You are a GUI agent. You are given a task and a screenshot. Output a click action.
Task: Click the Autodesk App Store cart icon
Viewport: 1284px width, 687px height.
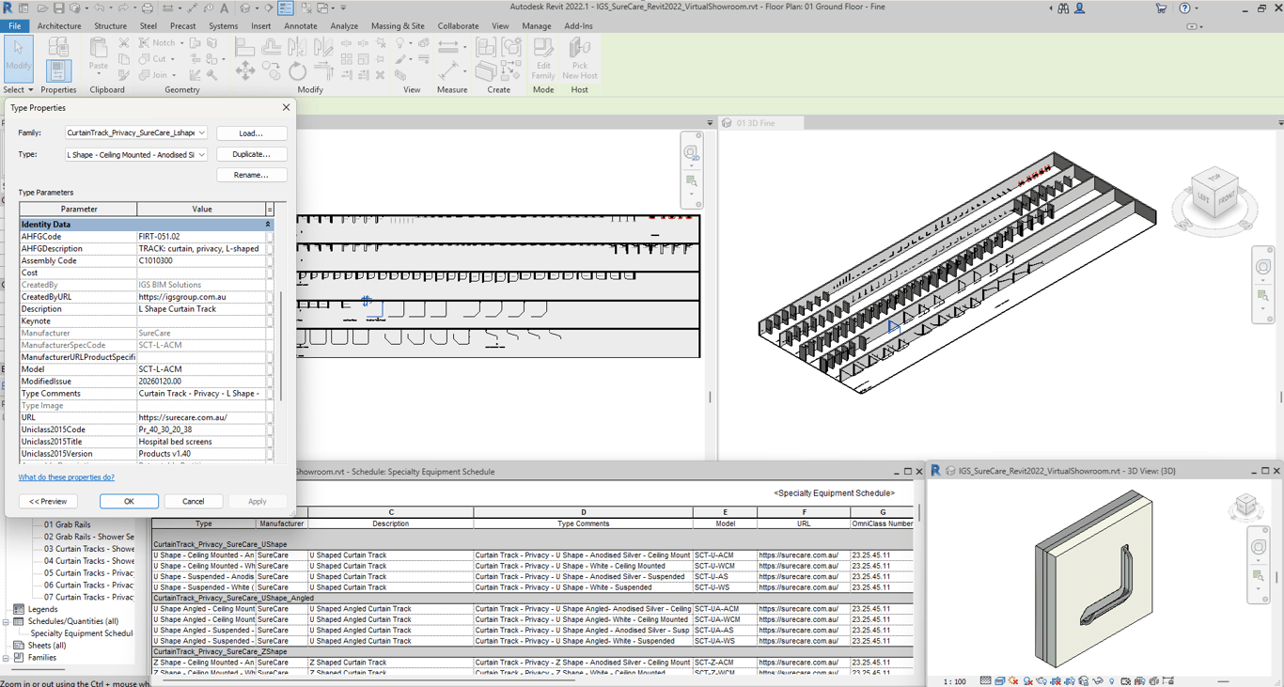(1162, 8)
